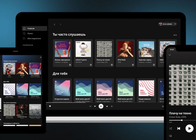Open the Мой микс дня #2 card
The height and width of the screenshot is (140, 196).
104,90
